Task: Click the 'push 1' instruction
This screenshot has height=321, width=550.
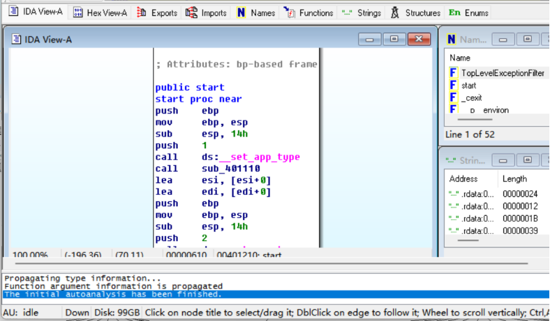Action: pyautogui.click(x=181, y=146)
